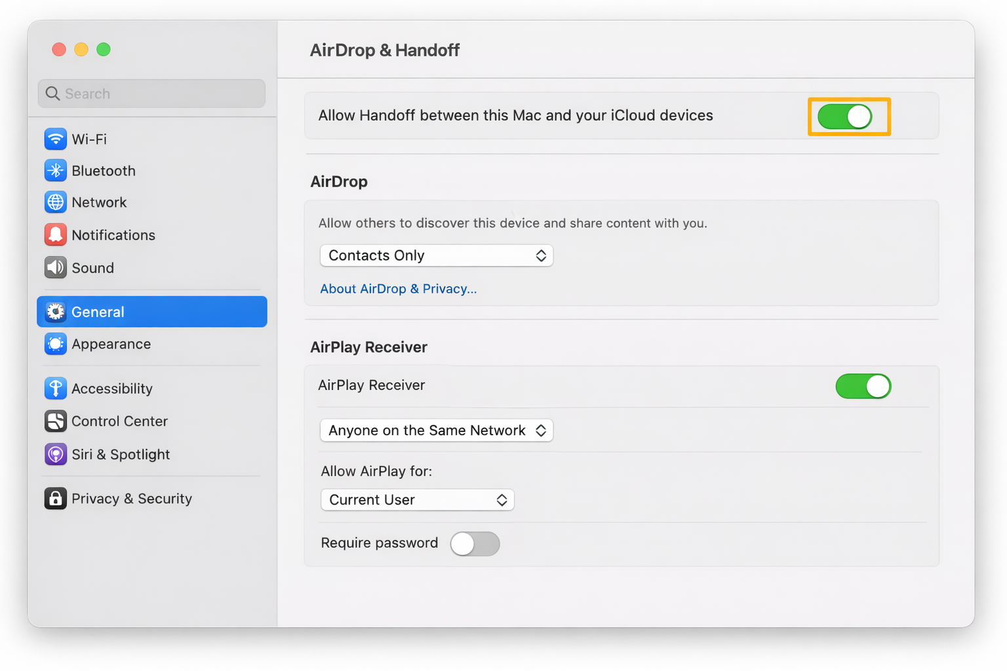Select Bluetooth label in sidebar
Screen dimensions: 1007x671
(104, 170)
